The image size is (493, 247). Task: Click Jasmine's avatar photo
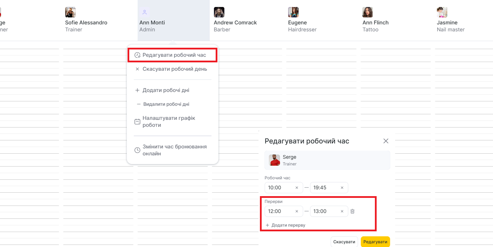(x=442, y=12)
